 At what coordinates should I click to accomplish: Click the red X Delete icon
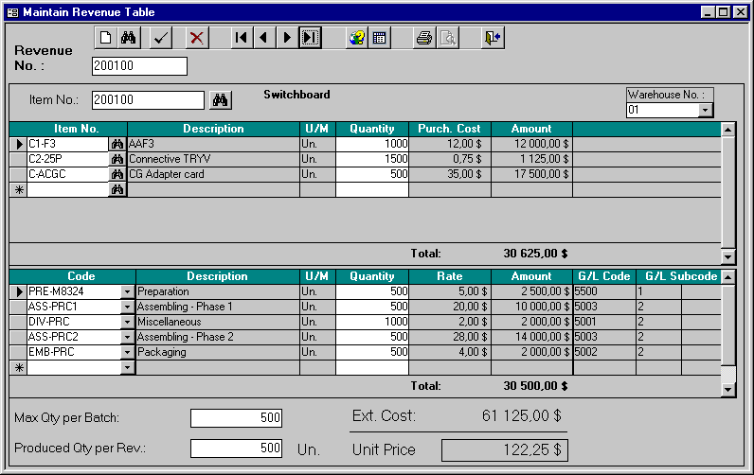coord(196,38)
